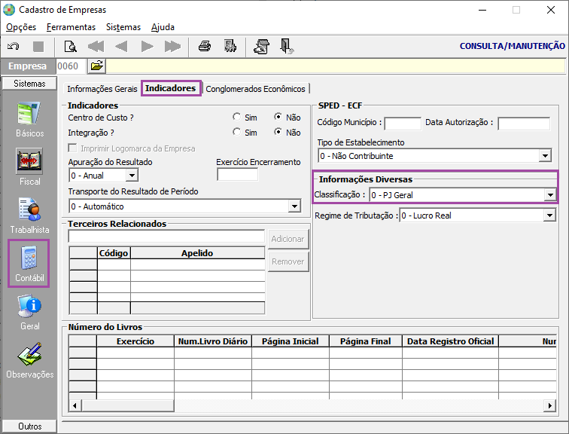
Task: Expand Classificação dropdown
Action: pyautogui.click(x=550, y=195)
